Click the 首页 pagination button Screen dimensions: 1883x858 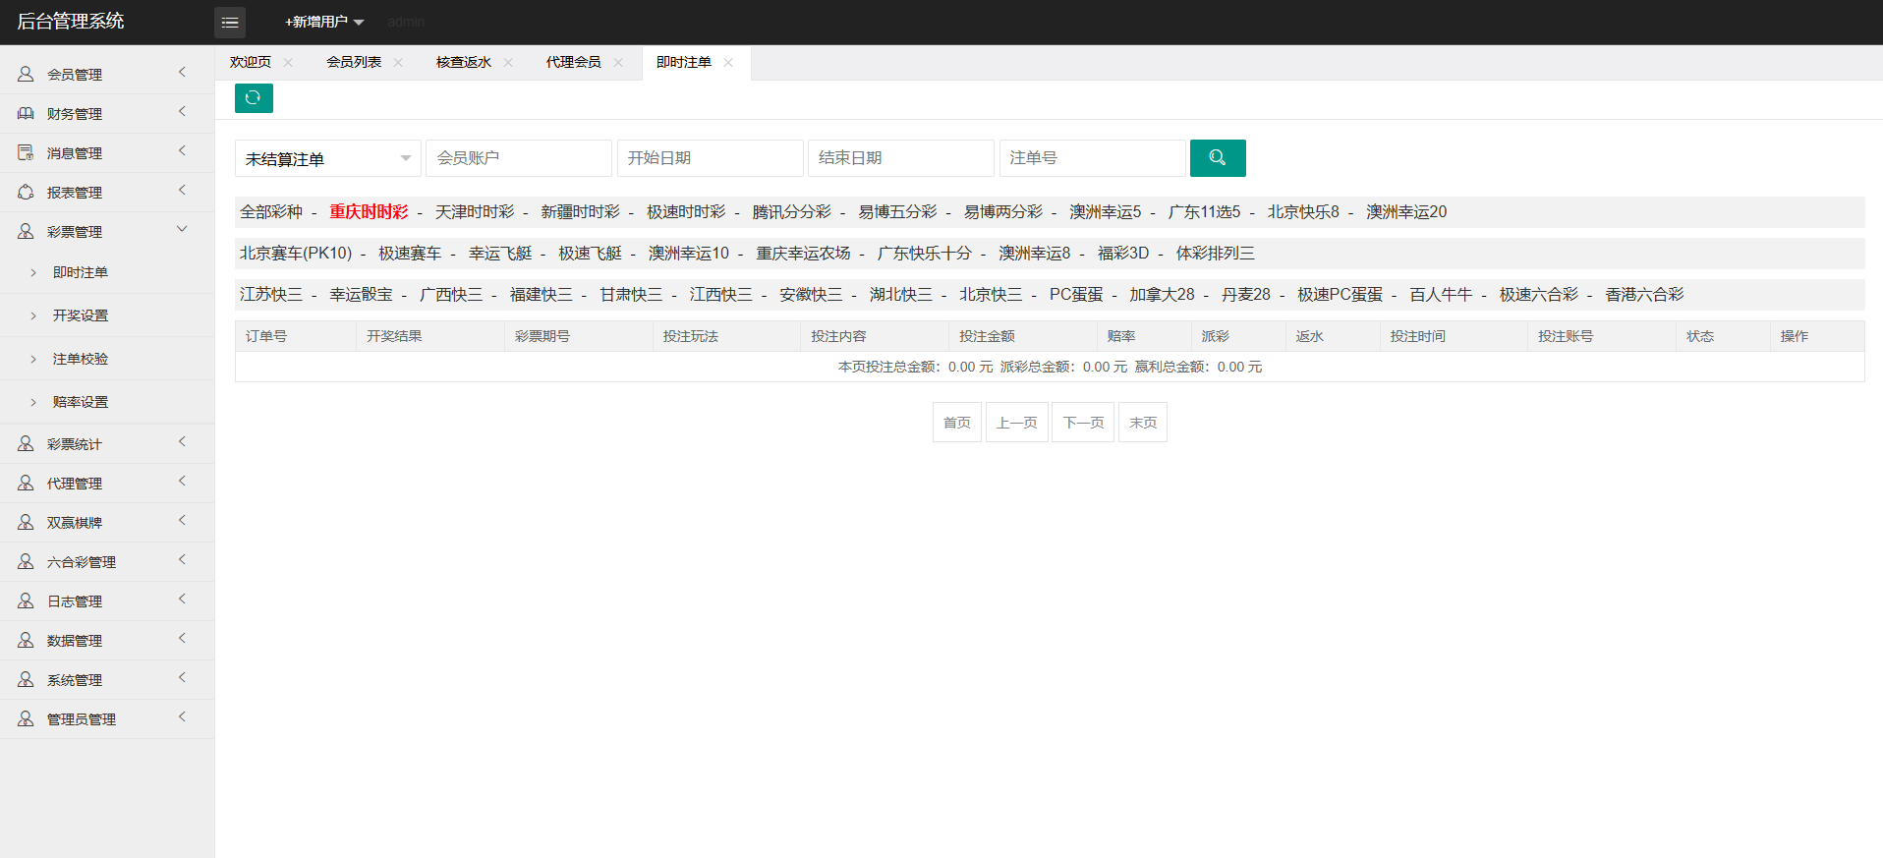point(957,423)
